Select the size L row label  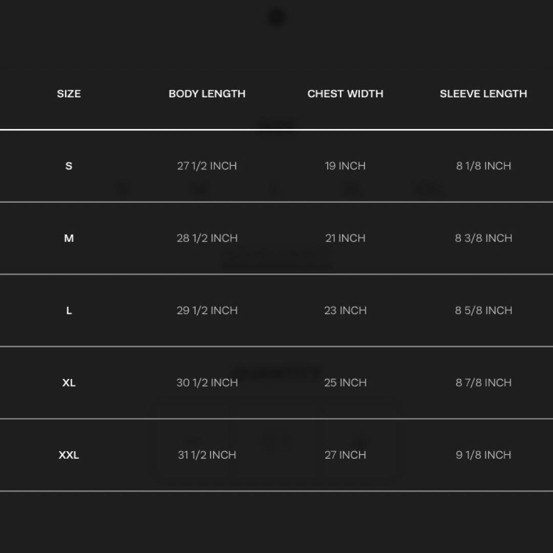coord(69,310)
